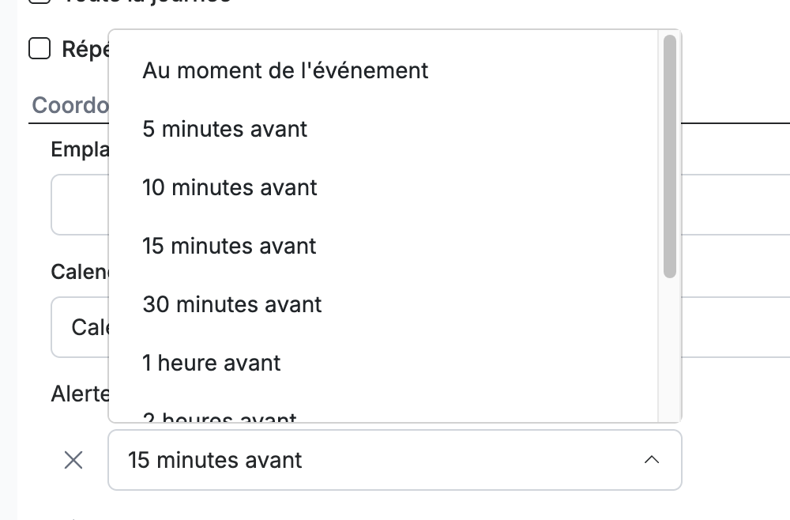
Task: Click the Répéter checkbox label text
Action: [85, 49]
